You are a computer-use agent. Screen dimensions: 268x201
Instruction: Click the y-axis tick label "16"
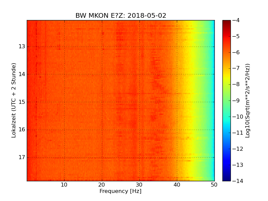[x=22, y=130]
